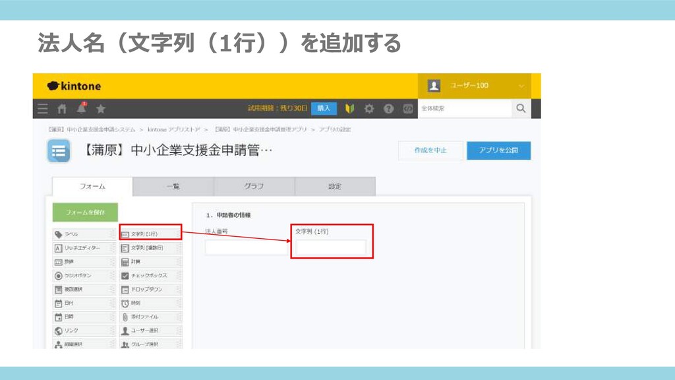The width and height of the screenshot is (675, 380).
Task: Click the blue app list icon
Action: pos(59,151)
